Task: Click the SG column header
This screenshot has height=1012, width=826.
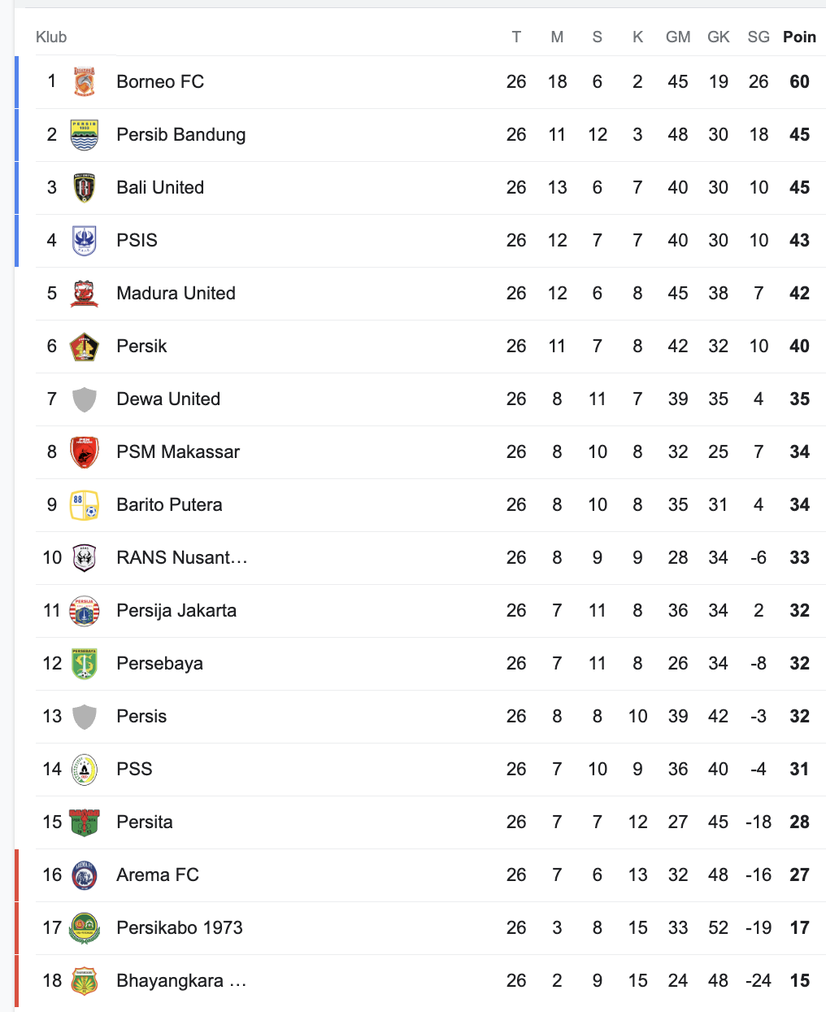Action: (759, 37)
